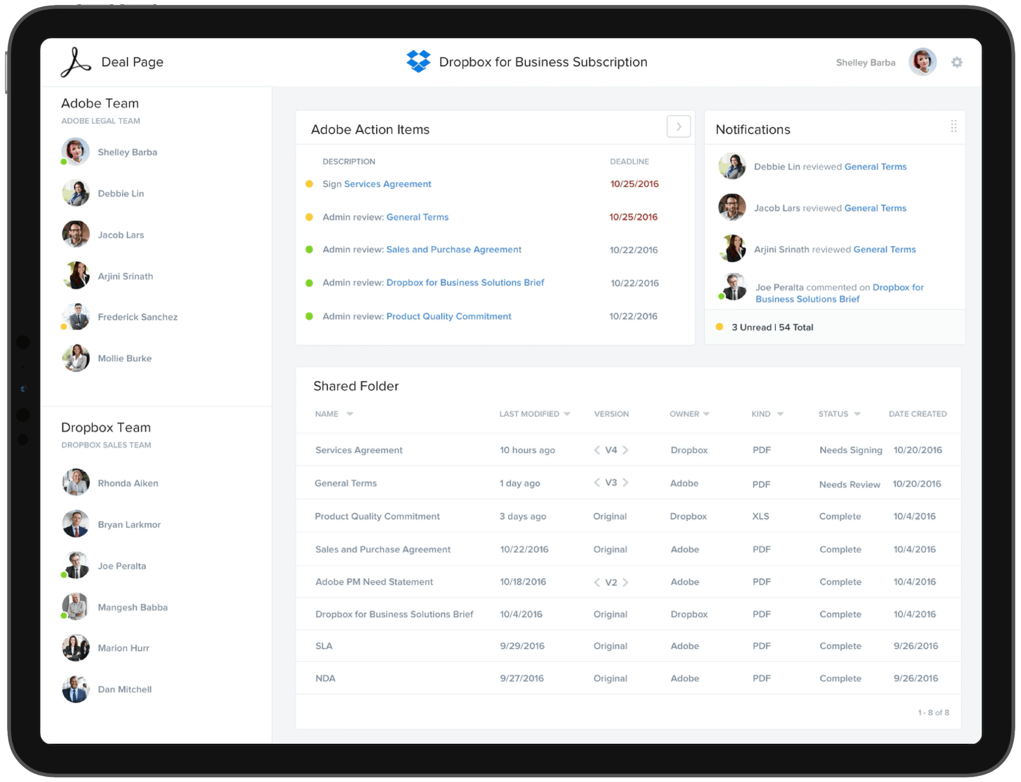Open Product Quality Commitment action item link

pos(449,316)
